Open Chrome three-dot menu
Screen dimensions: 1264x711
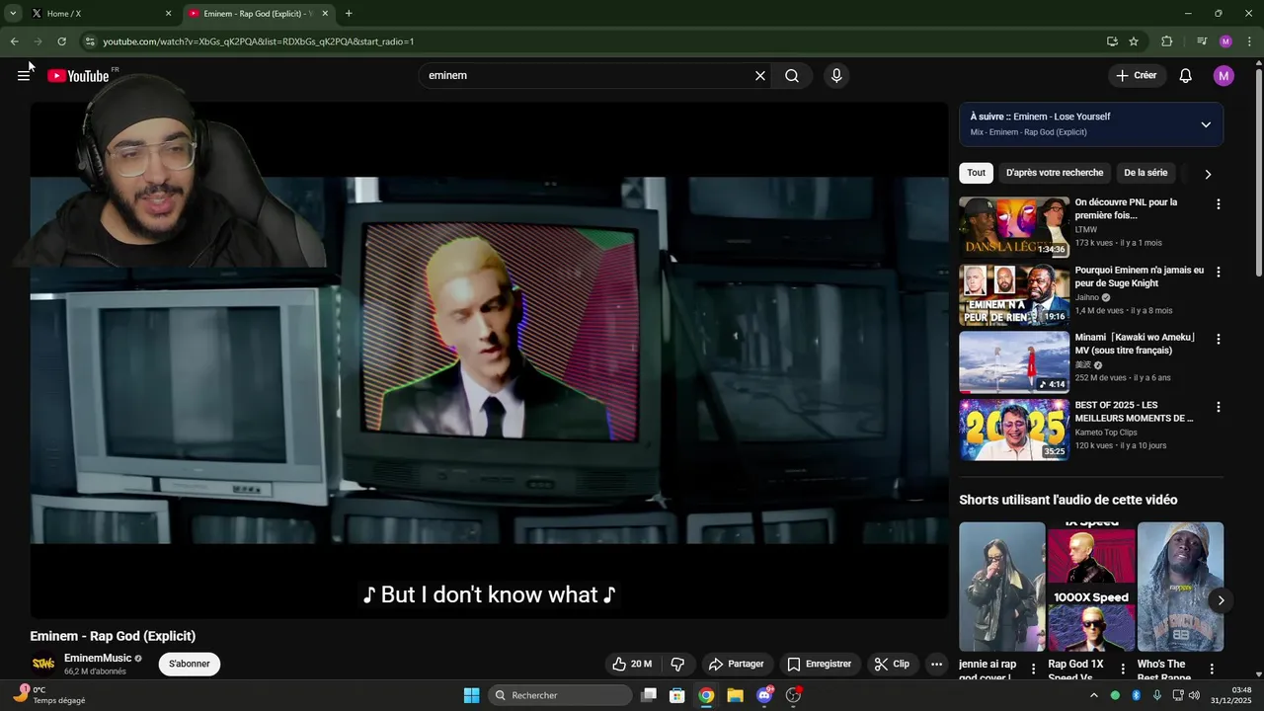point(1249,41)
